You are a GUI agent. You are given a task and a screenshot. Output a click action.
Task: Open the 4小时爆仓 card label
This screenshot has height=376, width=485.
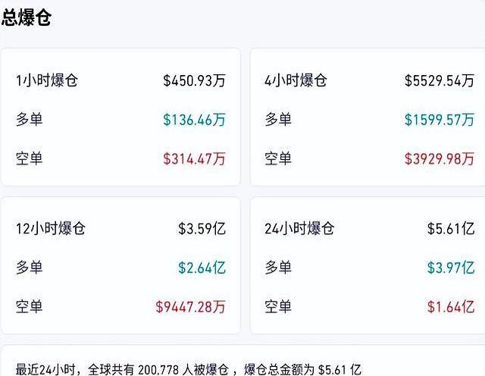(x=296, y=80)
